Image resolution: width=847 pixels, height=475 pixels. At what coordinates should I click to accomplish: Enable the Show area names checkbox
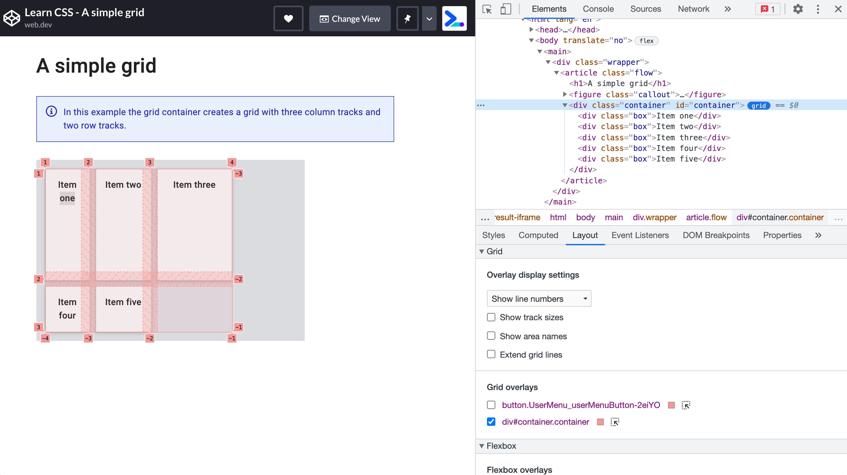click(x=491, y=336)
